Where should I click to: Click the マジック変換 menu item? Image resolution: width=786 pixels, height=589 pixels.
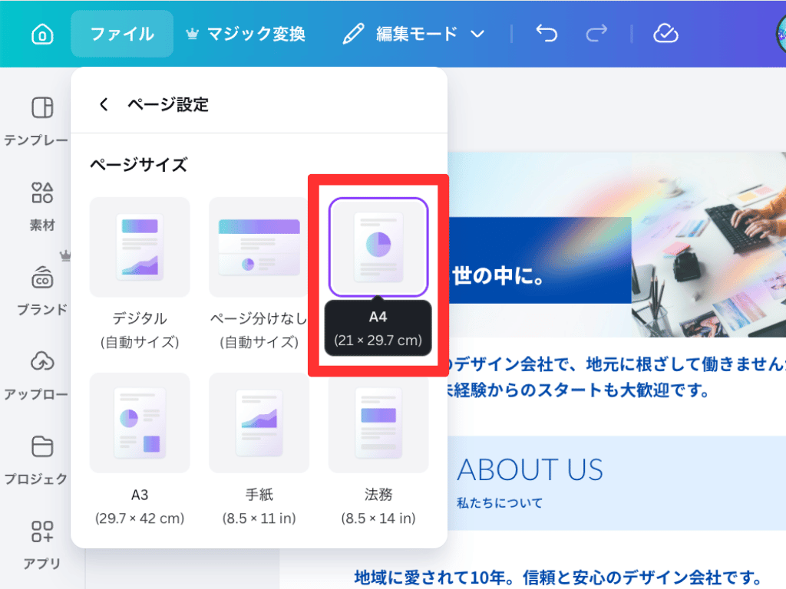247,33
